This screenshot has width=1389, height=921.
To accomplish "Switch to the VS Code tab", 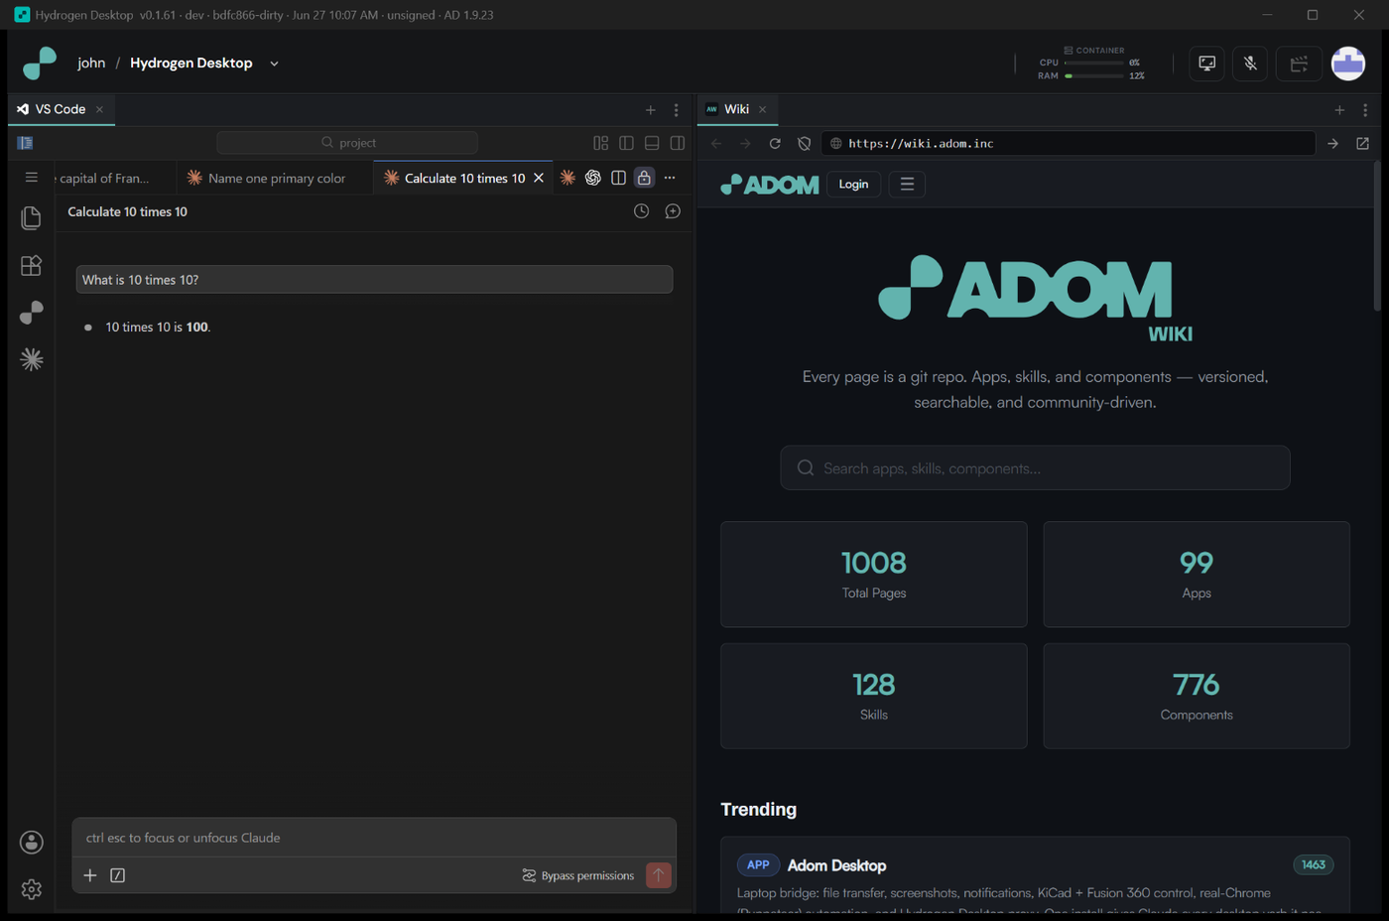I will (60, 109).
